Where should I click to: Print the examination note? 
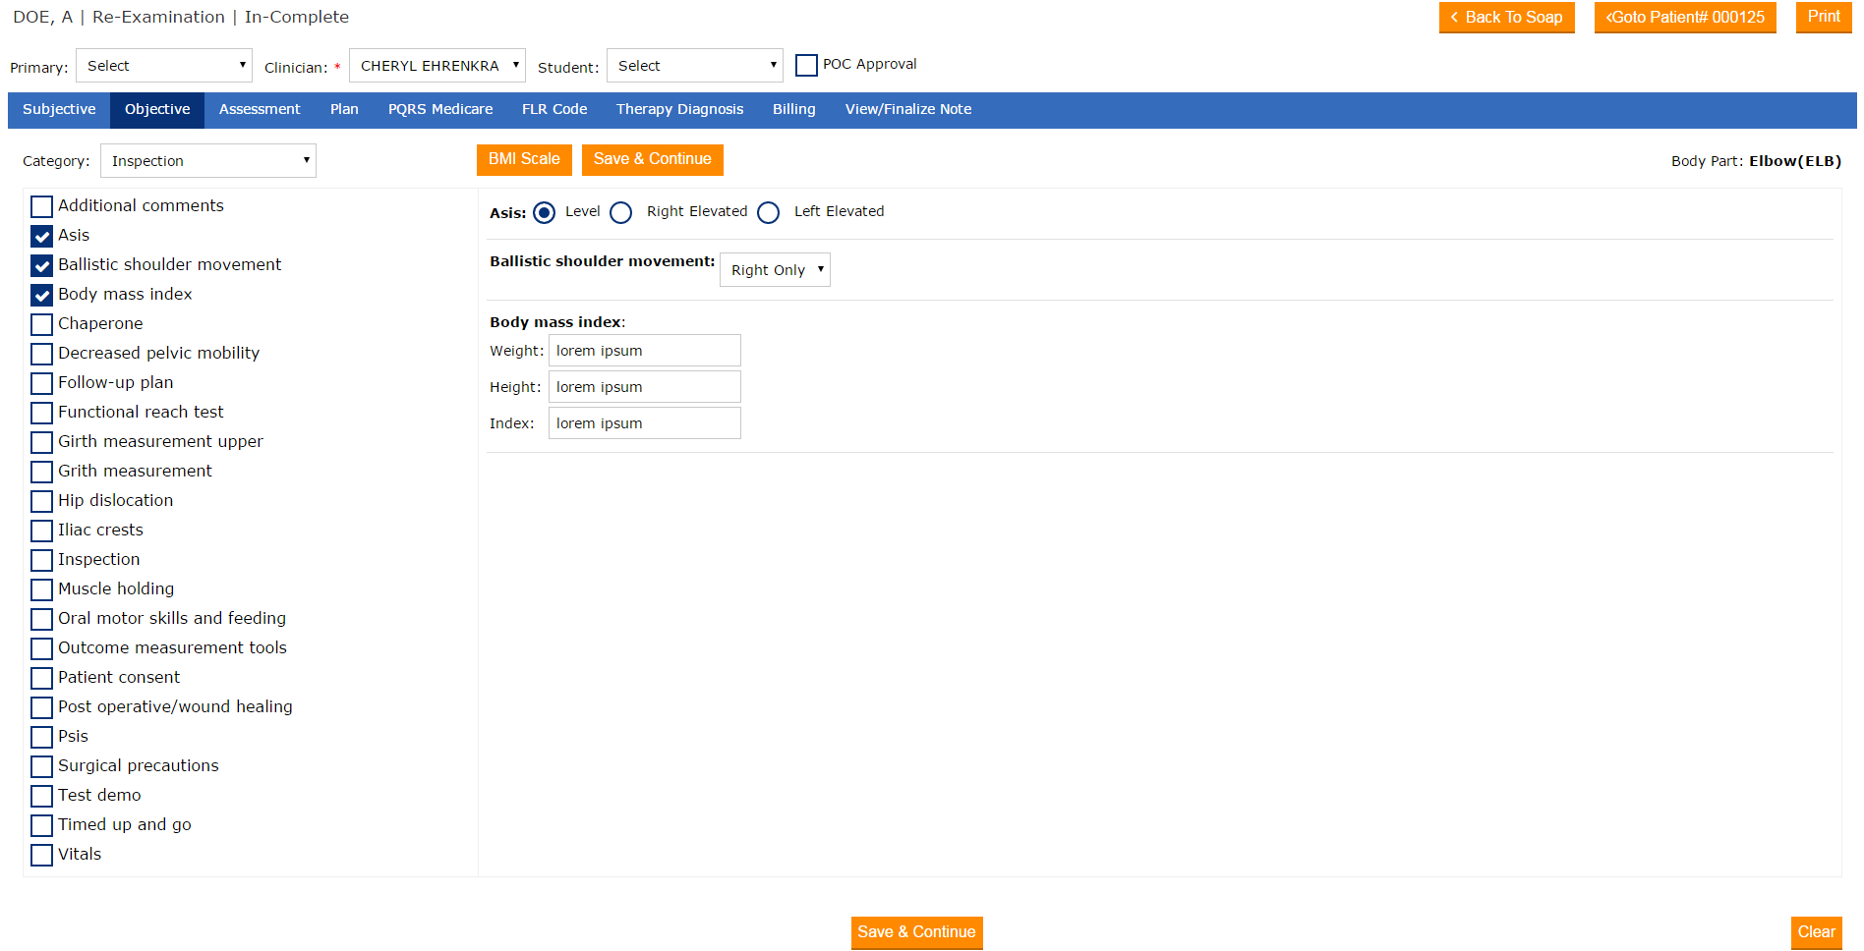[1823, 17]
